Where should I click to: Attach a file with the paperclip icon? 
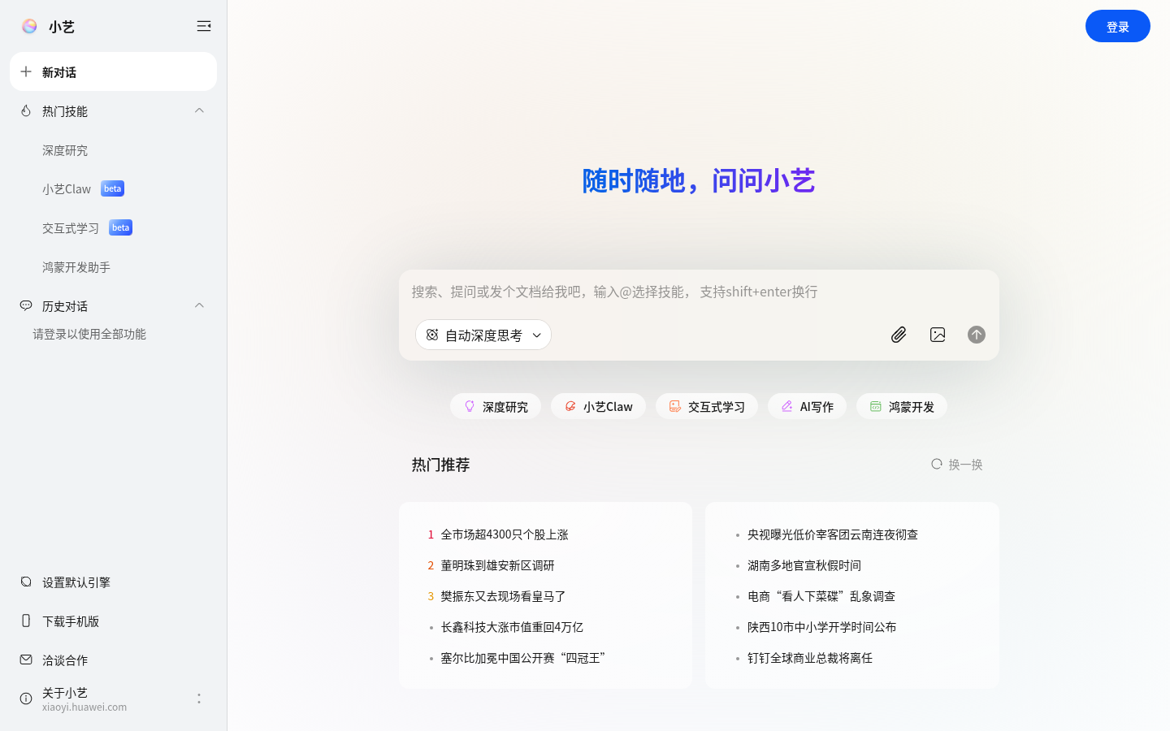point(899,335)
